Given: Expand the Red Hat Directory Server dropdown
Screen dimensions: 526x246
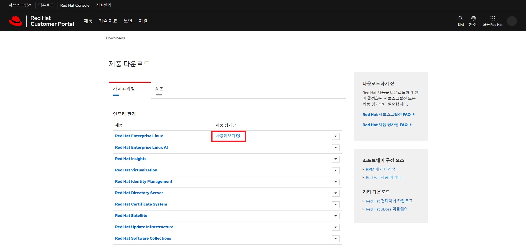Looking at the screenshot, I should coord(336,193).
